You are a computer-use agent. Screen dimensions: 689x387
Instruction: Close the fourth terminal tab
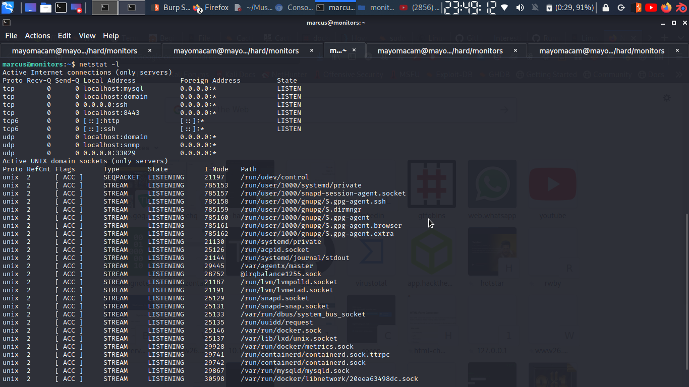tap(515, 50)
